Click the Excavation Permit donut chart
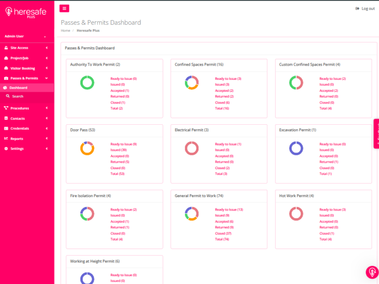Screen dimensions: 379x284 [x=296, y=148]
